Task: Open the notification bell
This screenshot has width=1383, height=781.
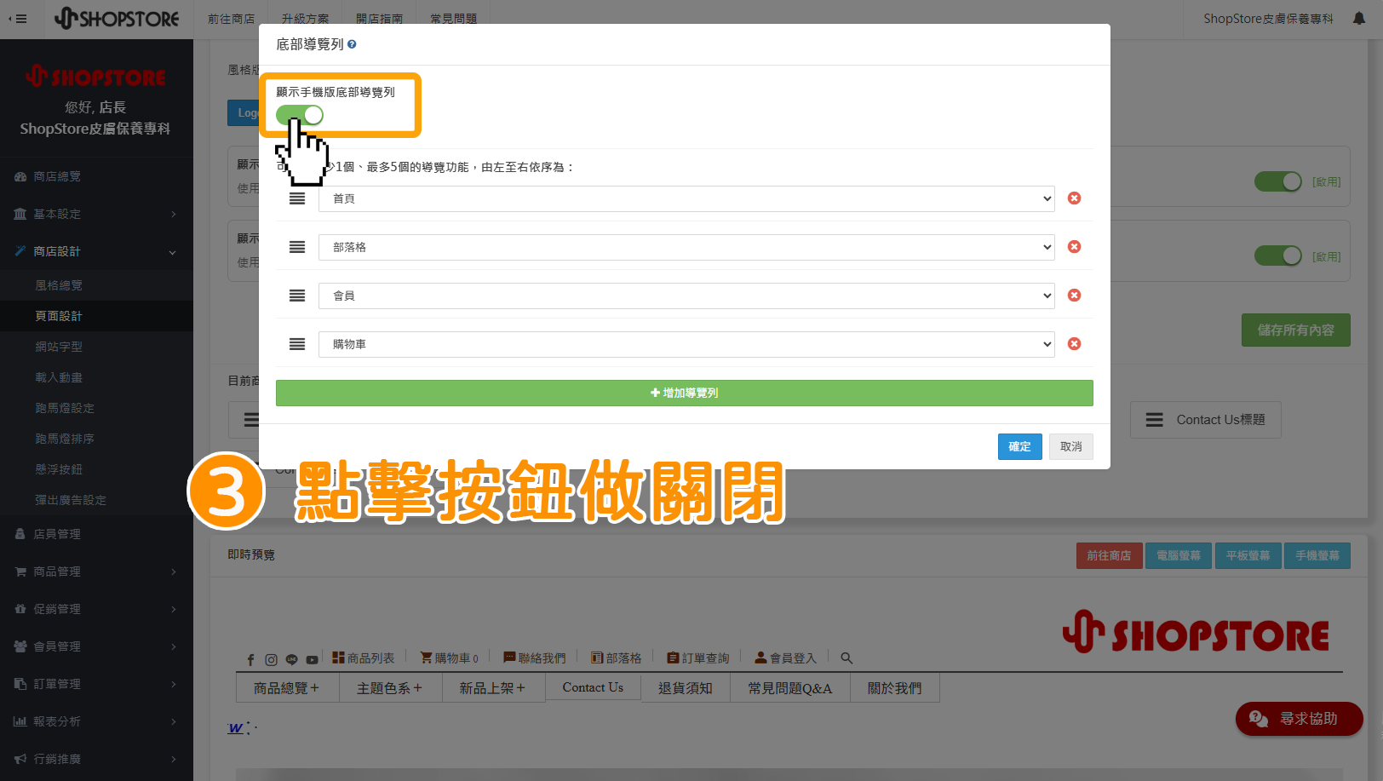Action: (1359, 18)
